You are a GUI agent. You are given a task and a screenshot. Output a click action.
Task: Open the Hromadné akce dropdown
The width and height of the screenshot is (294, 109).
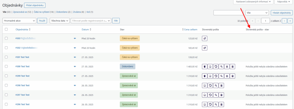(20, 21)
